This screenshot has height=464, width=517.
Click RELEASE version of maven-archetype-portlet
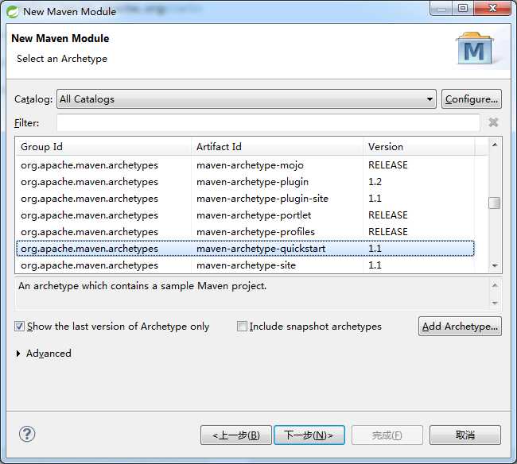388,215
